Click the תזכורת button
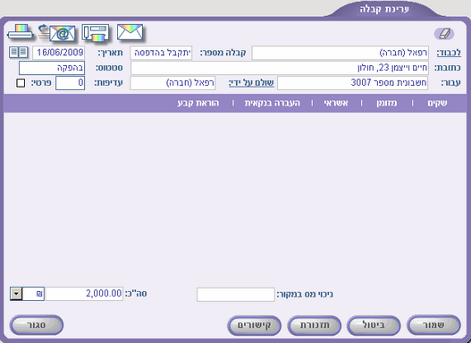This screenshot has height=343, width=471. pyautogui.click(x=315, y=325)
